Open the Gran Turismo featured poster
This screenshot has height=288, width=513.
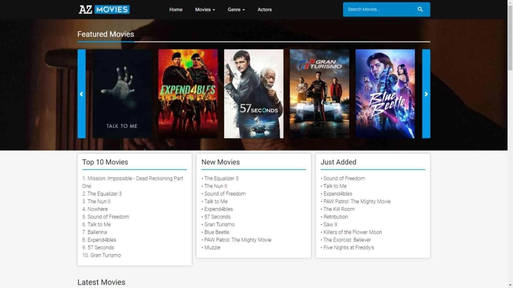point(319,93)
